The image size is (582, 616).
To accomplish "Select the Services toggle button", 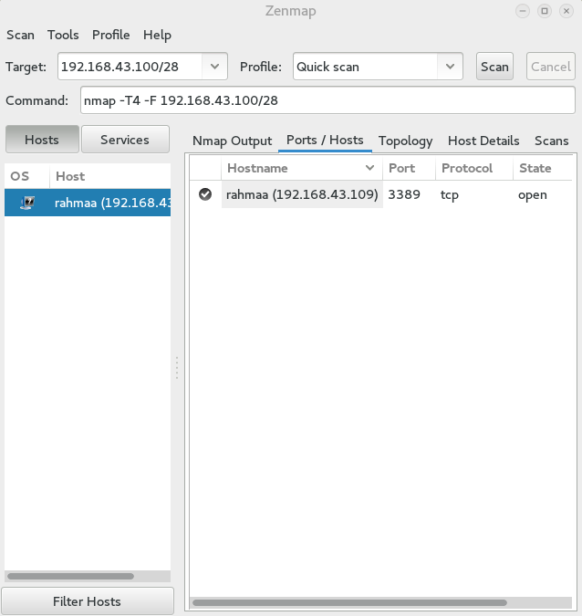I will [x=125, y=140].
